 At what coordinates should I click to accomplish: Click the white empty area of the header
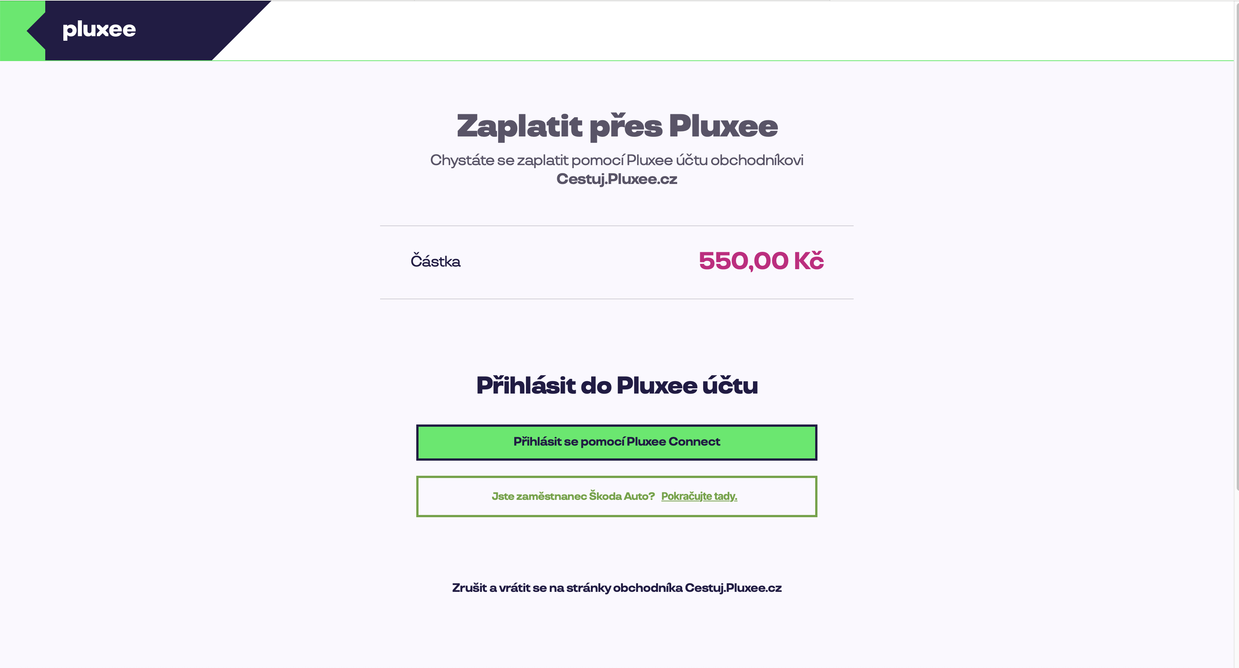(x=721, y=30)
